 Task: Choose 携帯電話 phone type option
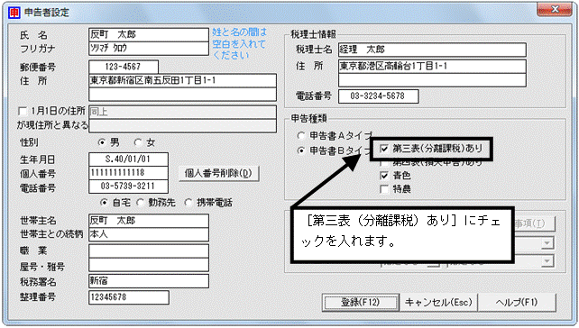click(188, 202)
